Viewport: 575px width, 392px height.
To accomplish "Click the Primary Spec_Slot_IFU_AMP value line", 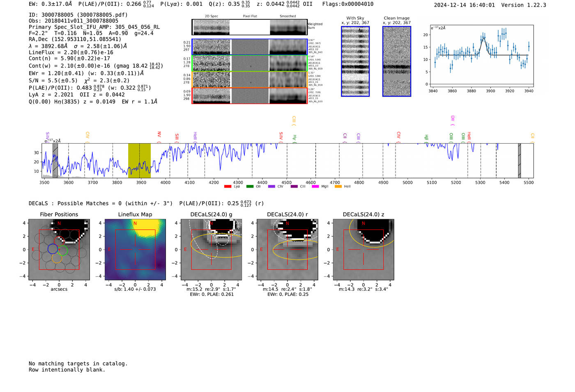I will [x=94, y=27].
